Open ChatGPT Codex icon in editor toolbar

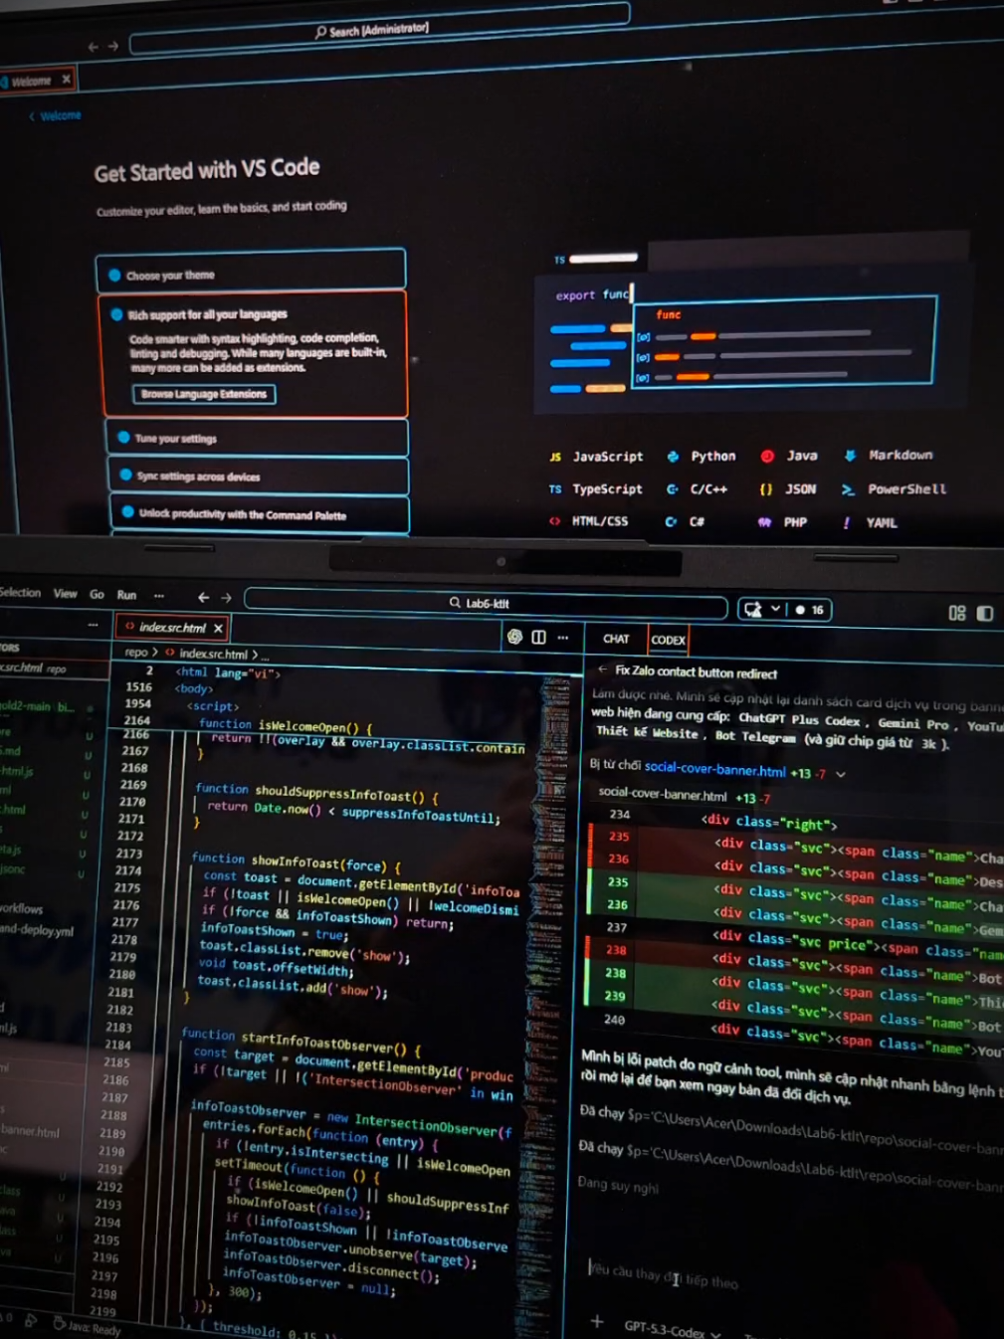coord(514,637)
